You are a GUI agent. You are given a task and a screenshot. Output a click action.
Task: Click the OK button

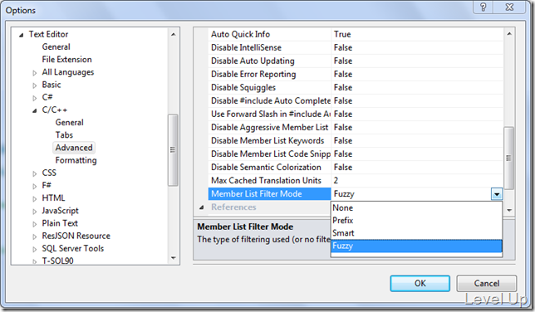[420, 283]
